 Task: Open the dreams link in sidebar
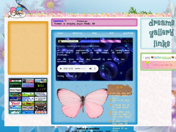tap(161, 23)
